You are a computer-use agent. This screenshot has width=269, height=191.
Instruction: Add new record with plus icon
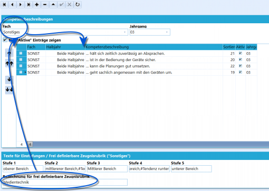click(x=36, y=4)
